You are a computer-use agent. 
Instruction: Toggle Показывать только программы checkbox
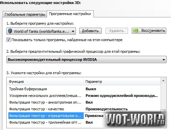point(8,40)
